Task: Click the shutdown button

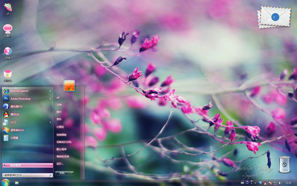Action: [x=62, y=173]
